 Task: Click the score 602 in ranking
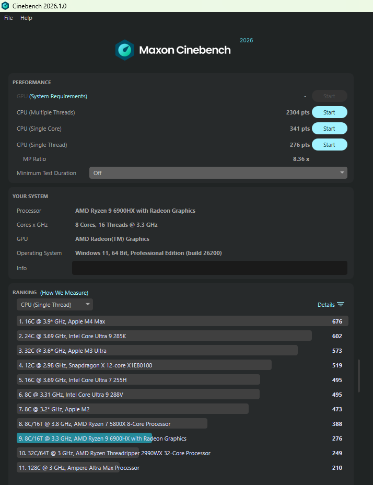point(337,336)
